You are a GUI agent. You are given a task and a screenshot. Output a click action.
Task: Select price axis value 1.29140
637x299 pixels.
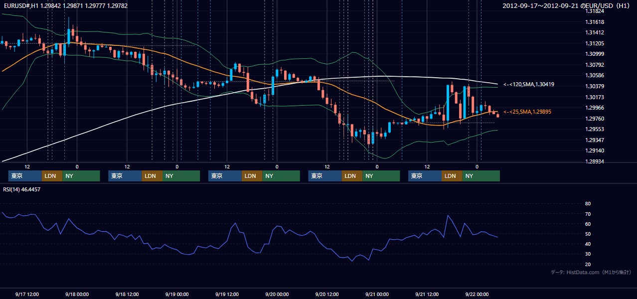pyautogui.click(x=595, y=150)
